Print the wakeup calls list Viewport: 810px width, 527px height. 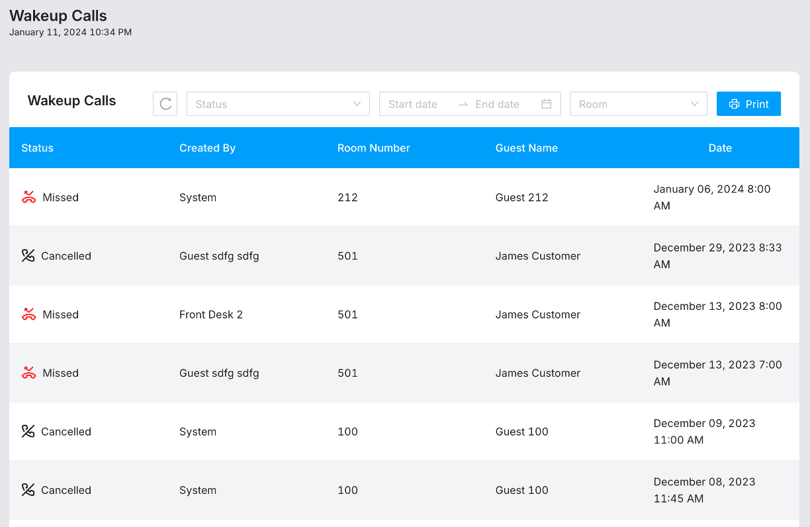click(x=748, y=104)
